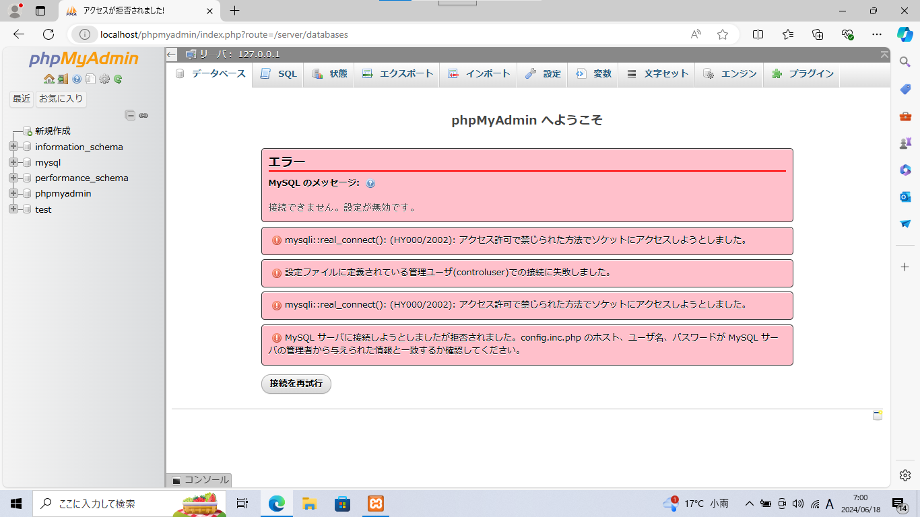The image size is (920, 517).
Task: Expand the test database node
Action: (x=13, y=209)
